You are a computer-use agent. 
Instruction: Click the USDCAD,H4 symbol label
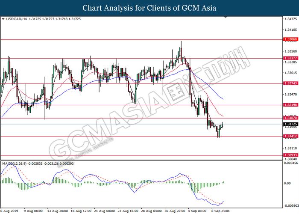point(17,19)
